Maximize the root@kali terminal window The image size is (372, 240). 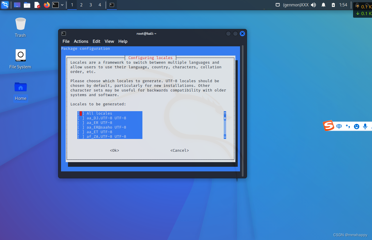(x=235, y=34)
